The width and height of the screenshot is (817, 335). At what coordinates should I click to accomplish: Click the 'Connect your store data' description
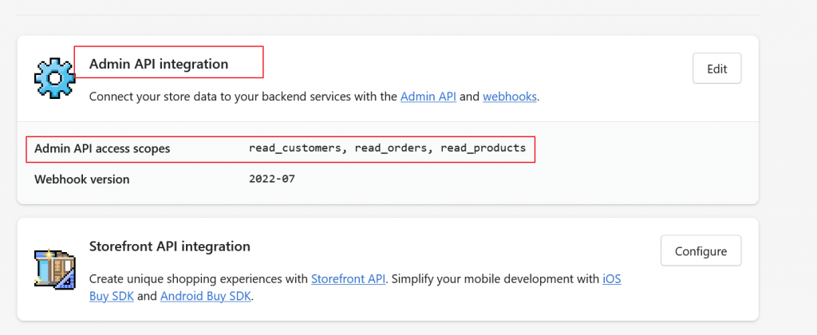point(314,97)
